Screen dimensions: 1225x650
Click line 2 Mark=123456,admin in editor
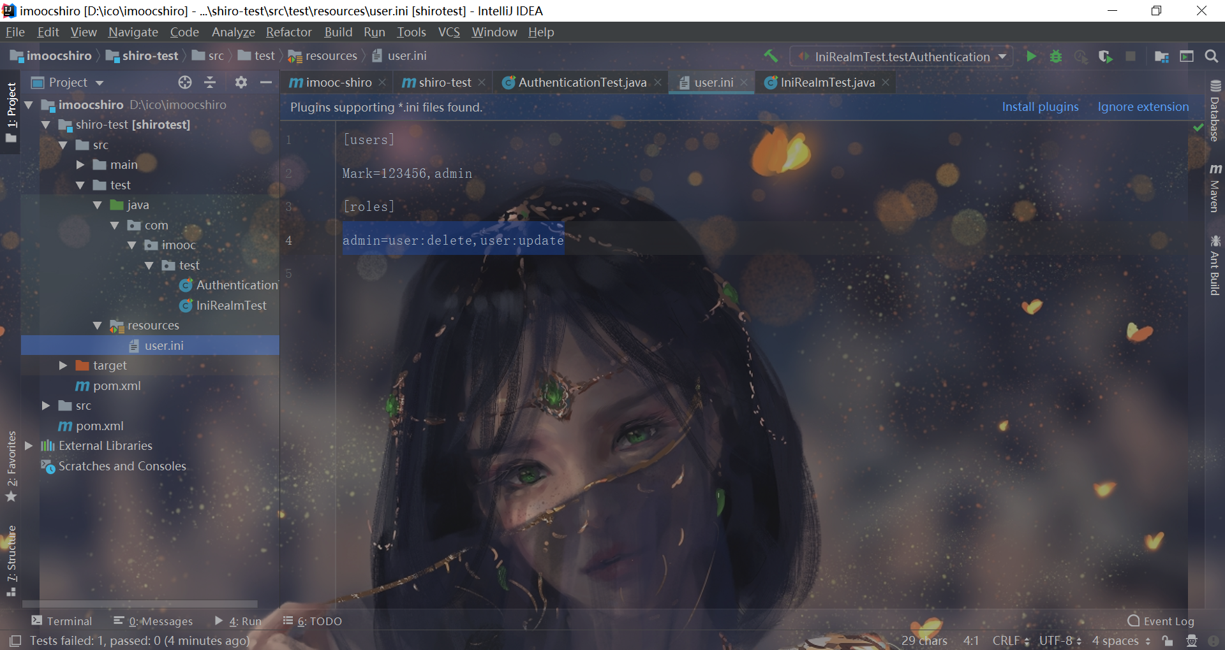[407, 173]
